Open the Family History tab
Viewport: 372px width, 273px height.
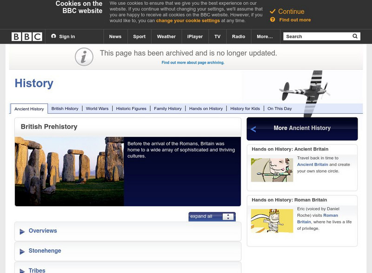tap(168, 109)
